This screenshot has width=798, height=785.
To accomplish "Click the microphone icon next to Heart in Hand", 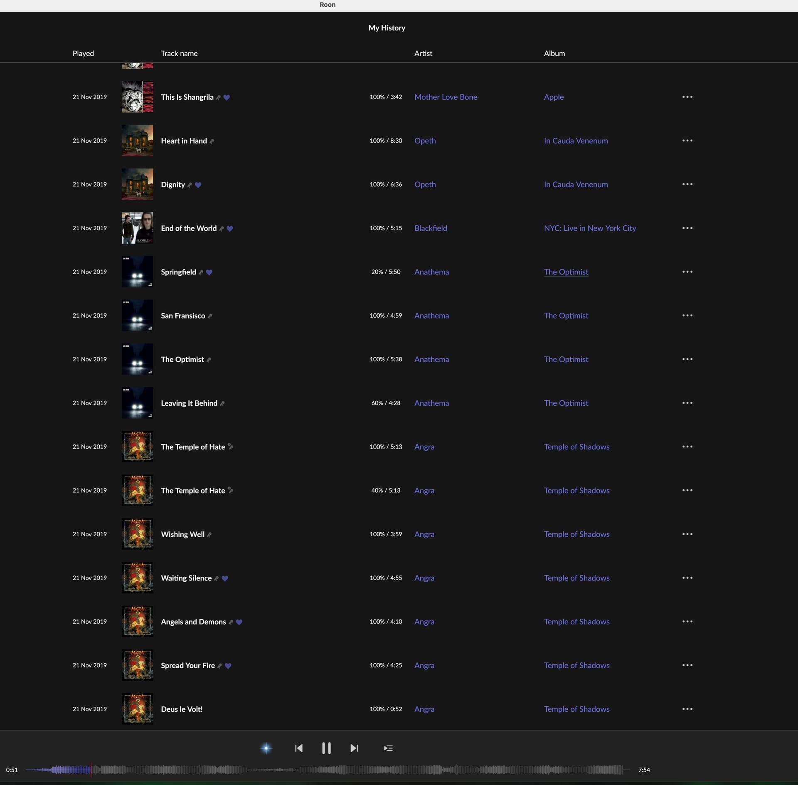I will click(212, 141).
